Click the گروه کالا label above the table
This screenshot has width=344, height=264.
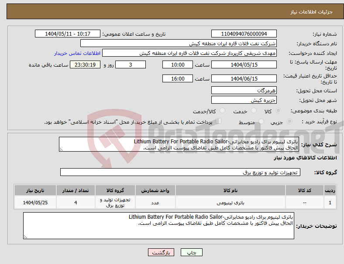tap(326, 172)
